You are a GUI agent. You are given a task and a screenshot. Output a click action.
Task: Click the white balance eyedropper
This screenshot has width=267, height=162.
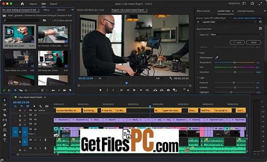pos(217,58)
